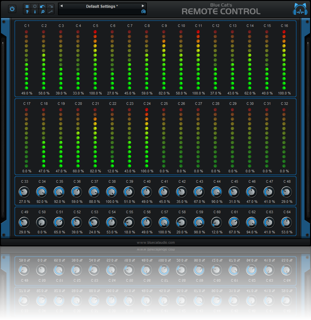Click the C 36 knob
The height and width of the screenshot is (320, 311).
(x=76, y=192)
